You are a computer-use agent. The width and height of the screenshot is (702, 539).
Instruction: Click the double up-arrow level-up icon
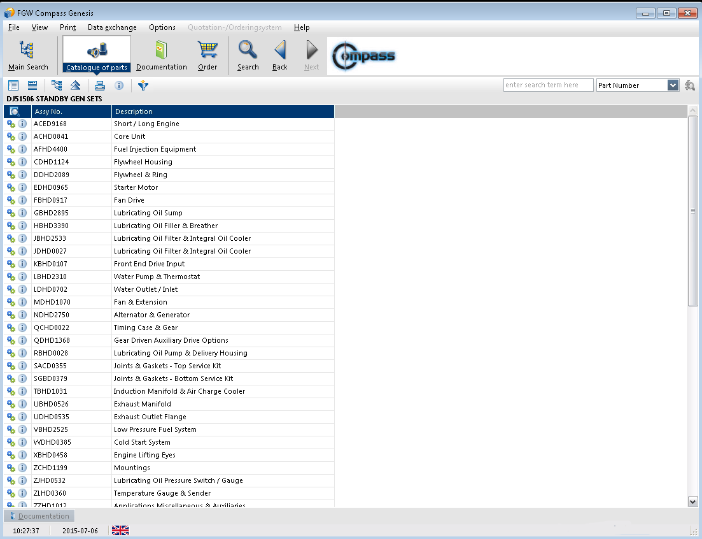tap(75, 85)
